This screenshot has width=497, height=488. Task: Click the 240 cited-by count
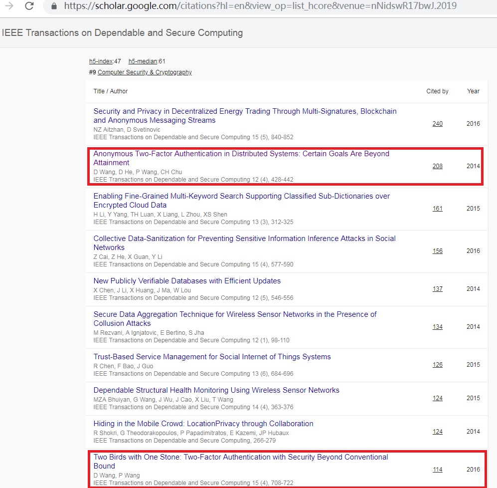tap(437, 124)
